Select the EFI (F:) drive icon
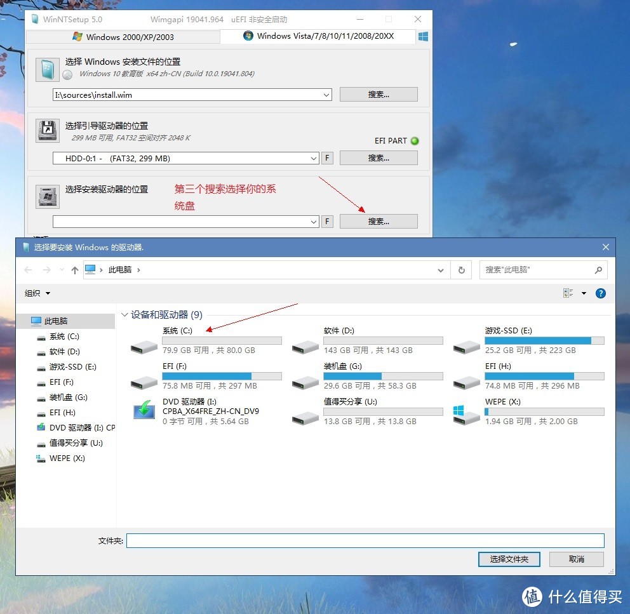 coord(144,382)
